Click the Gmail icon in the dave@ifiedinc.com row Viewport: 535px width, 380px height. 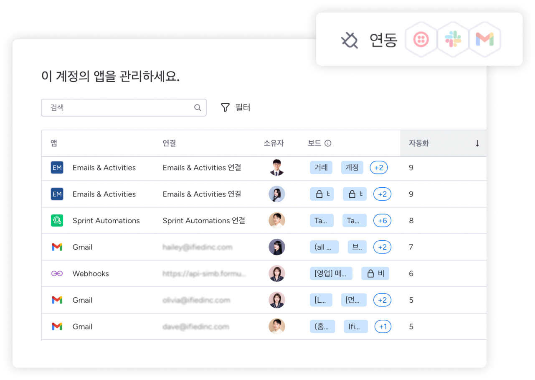pos(57,327)
